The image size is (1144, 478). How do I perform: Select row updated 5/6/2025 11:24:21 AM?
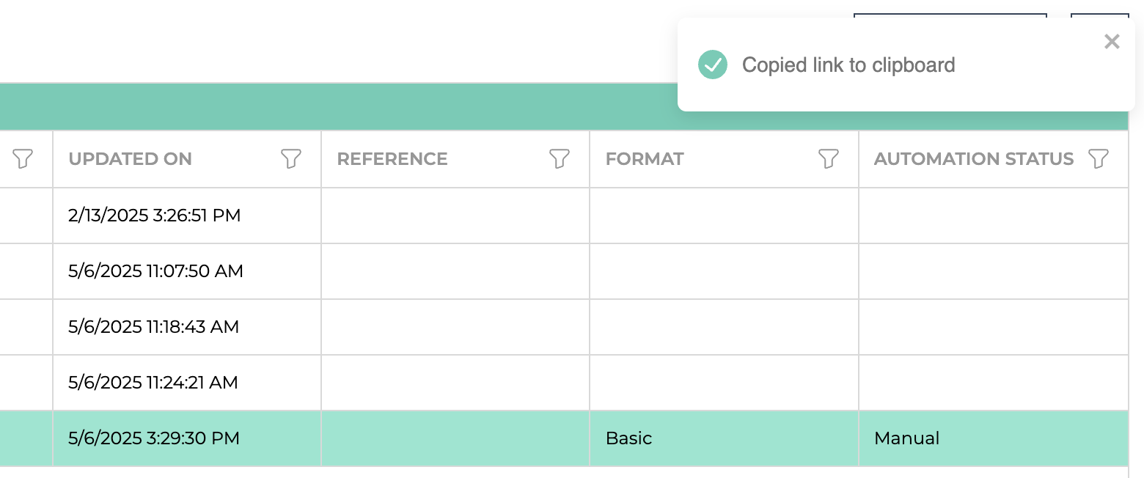(x=564, y=383)
